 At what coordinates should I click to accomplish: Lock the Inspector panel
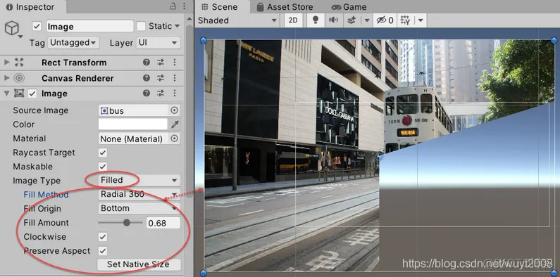point(173,6)
